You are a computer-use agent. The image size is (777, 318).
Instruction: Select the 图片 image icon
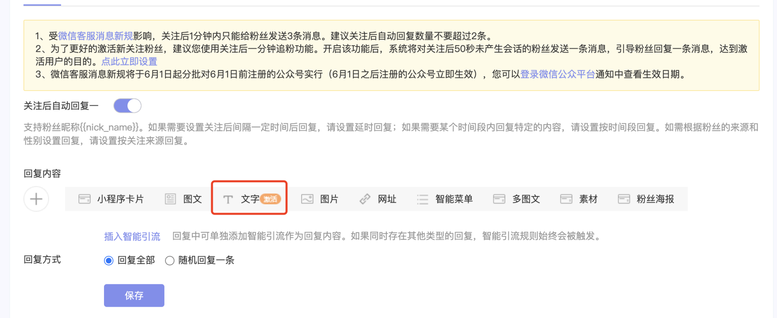[307, 199]
